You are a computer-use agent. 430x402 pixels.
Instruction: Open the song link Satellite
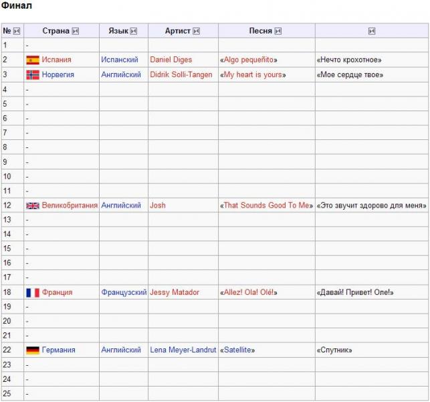pos(237,350)
